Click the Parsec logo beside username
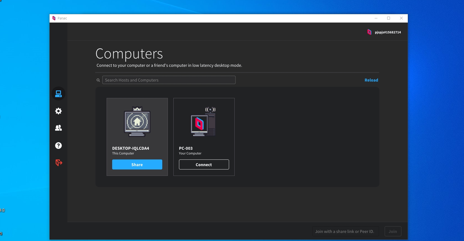The height and width of the screenshot is (241, 464). click(x=369, y=32)
